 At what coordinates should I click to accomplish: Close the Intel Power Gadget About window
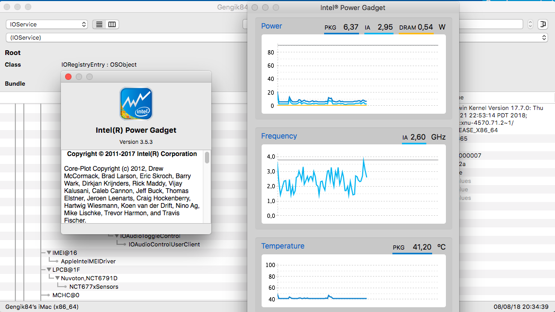(x=68, y=77)
